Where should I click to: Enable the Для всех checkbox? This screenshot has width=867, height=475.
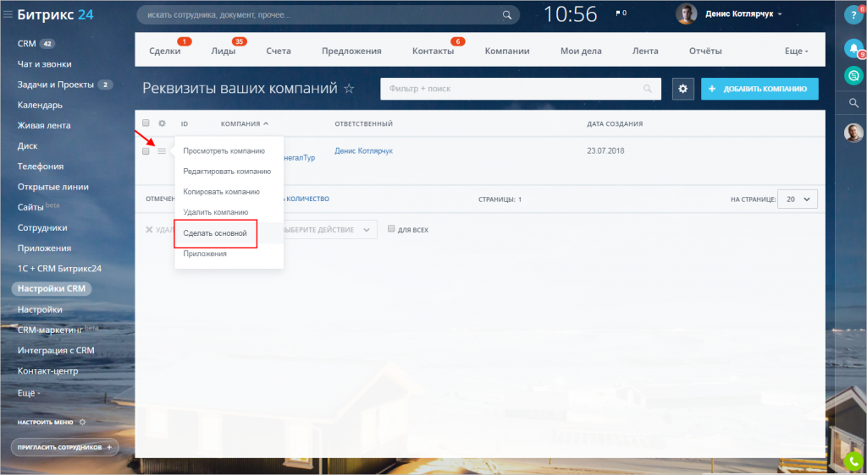click(x=391, y=229)
